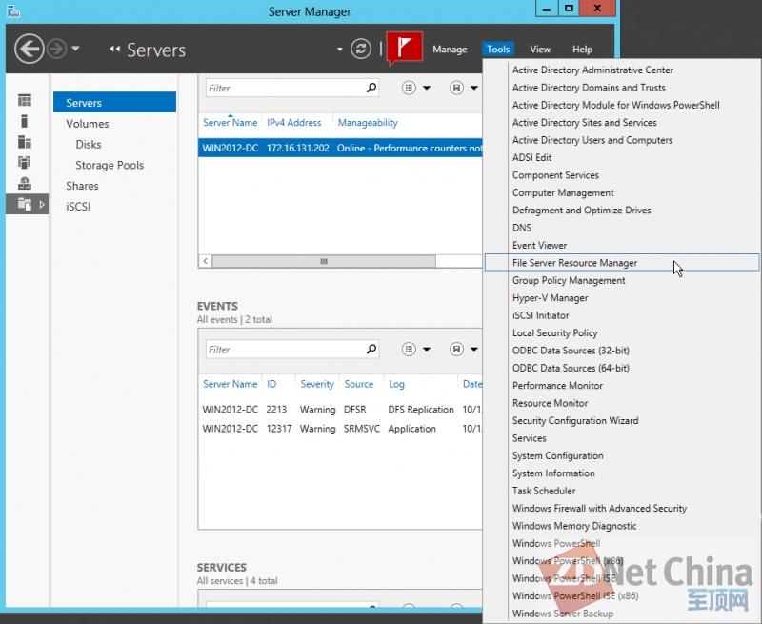Click the back navigation arrow button
This screenshot has height=624, width=762.
click(x=30, y=49)
